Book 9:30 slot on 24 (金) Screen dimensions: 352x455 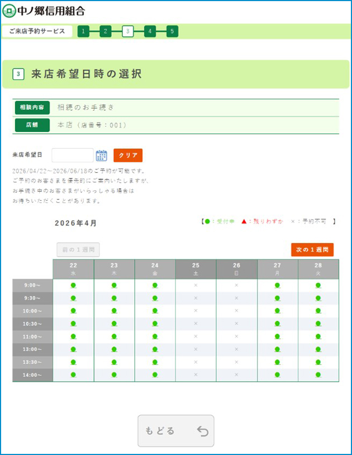(x=155, y=298)
